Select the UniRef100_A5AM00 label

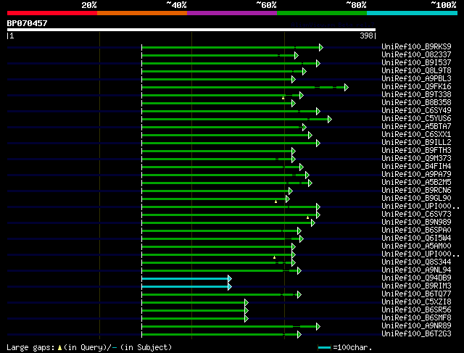(x=416, y=246)
